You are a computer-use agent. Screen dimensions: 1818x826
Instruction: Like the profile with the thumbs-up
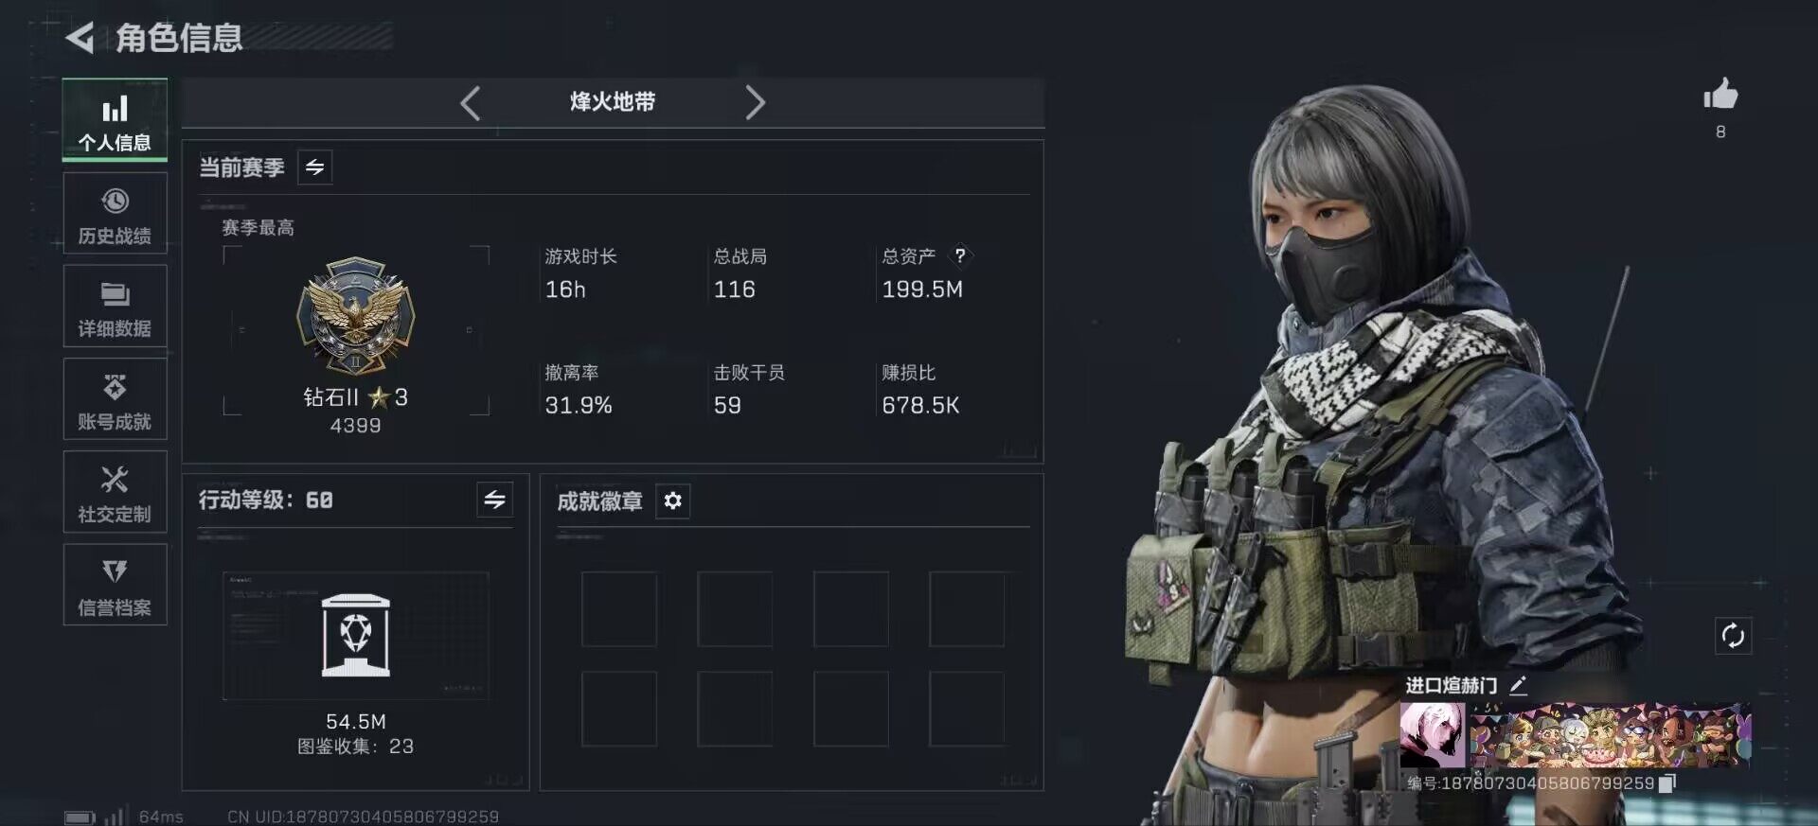tap(1720, 95)
